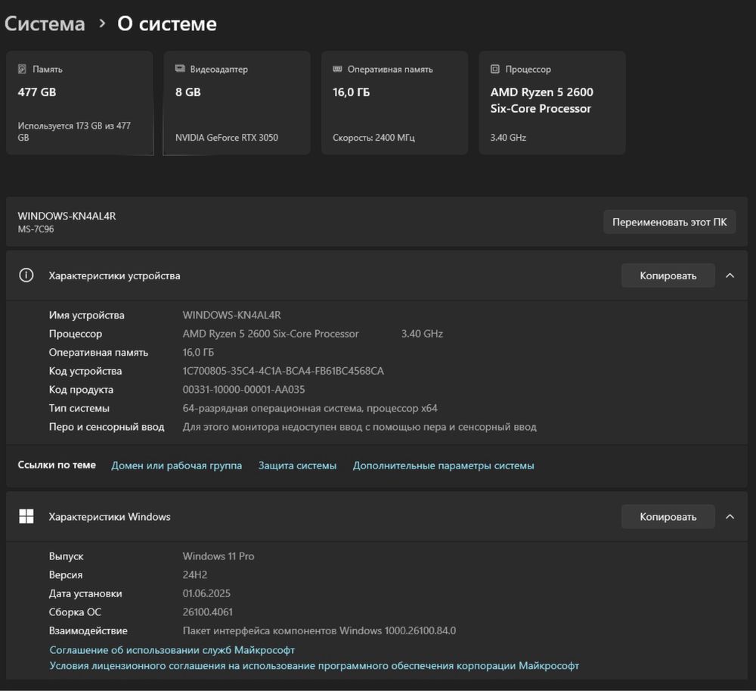Click Используется 173 GB из 477 GB text
Screen dimensions: 756x691
[74, 131]
